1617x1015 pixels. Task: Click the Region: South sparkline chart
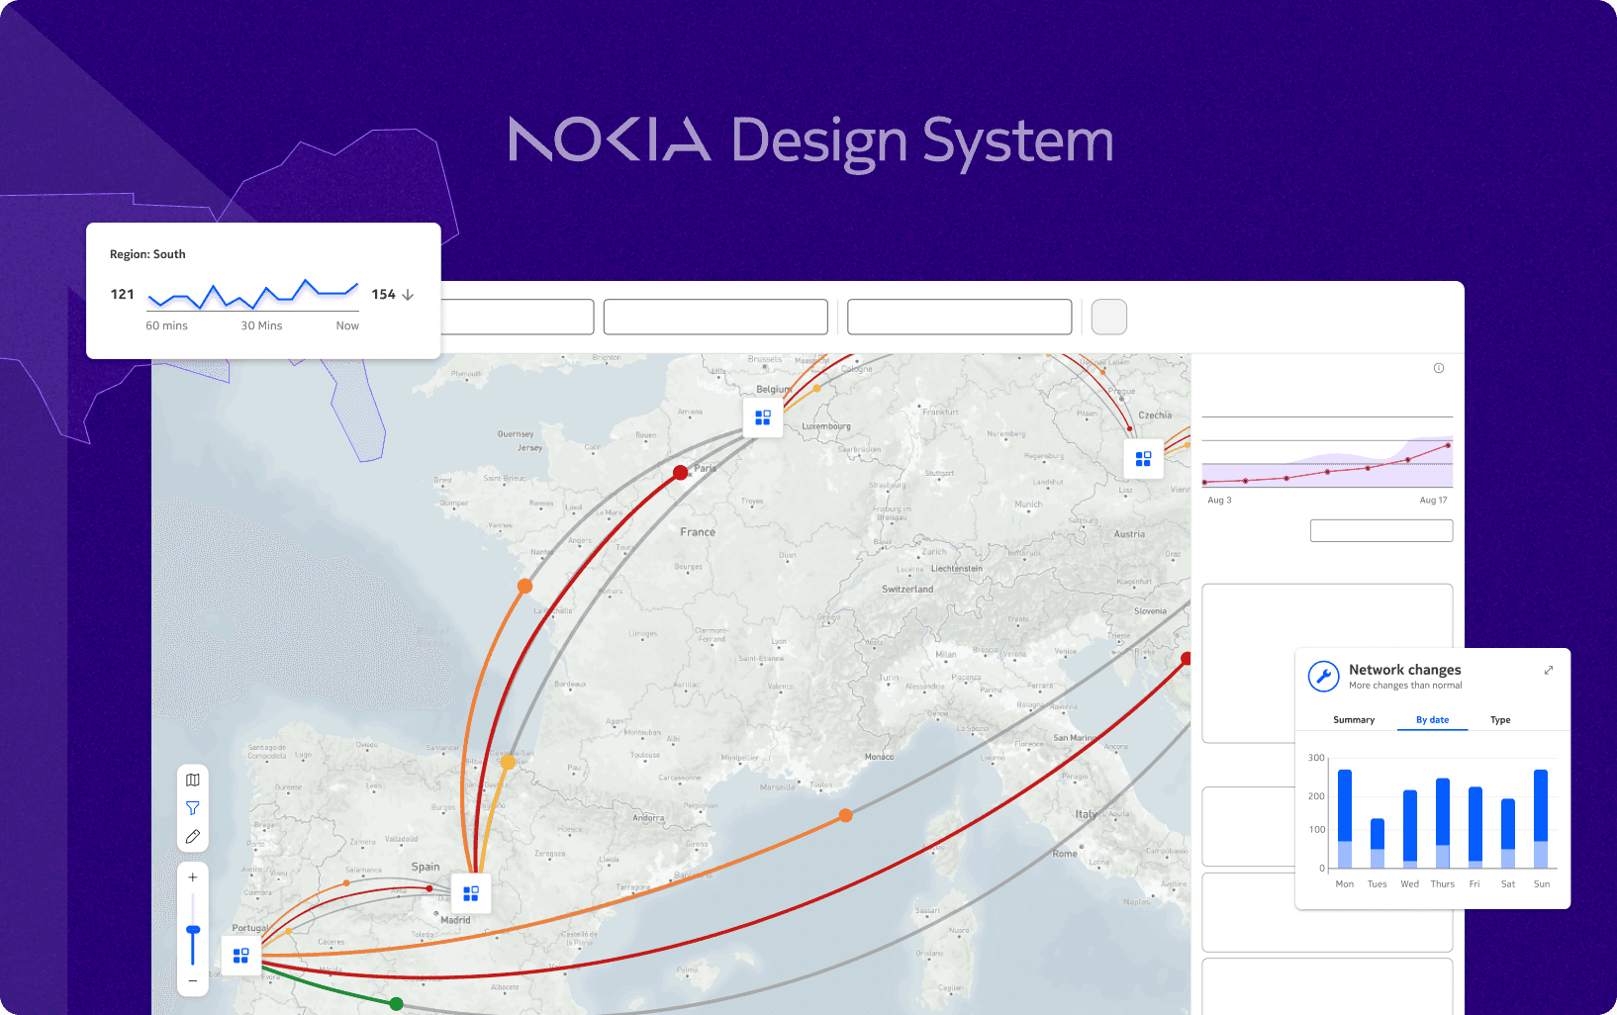tap(253, 294)
